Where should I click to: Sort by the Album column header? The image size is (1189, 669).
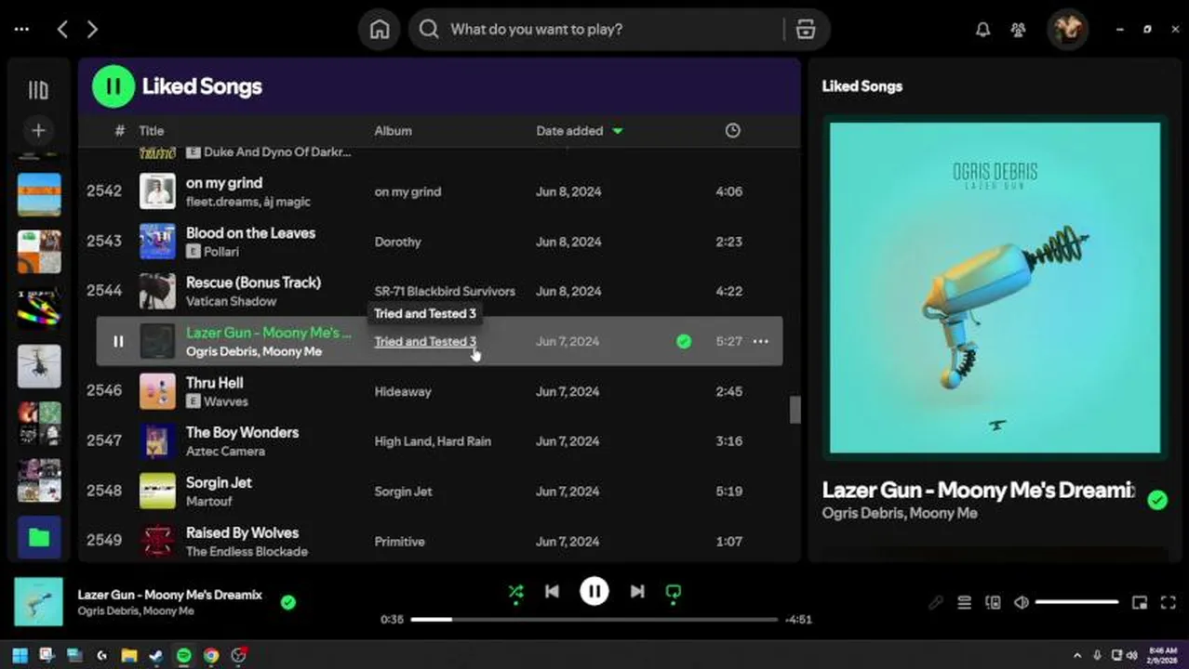coord(393,131)
